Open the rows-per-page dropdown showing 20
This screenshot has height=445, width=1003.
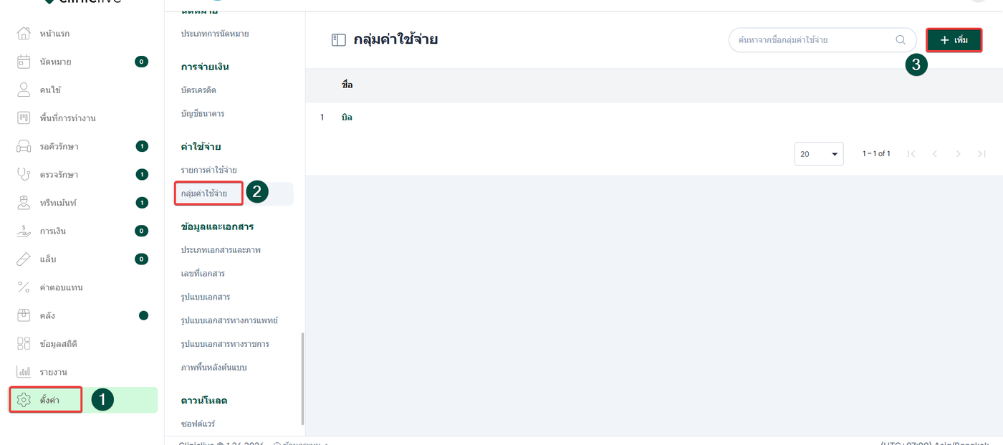point(818,154)
